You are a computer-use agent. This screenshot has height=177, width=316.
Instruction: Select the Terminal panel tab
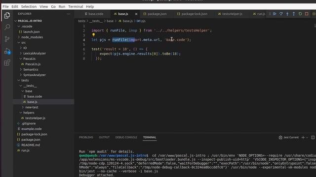click(x=150, y=138)
